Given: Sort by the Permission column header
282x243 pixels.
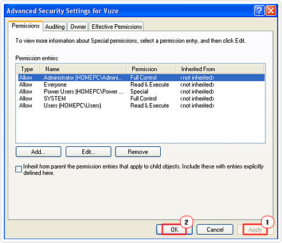Looking at the screenshot, I should click(x=151, y=69).
